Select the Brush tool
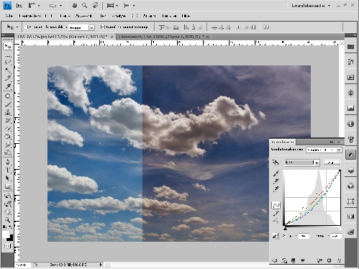359x269 pixels. click(8, 104)
